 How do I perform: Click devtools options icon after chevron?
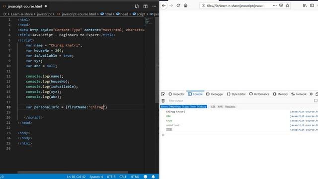pyautogui.click(x=317, y=94)
